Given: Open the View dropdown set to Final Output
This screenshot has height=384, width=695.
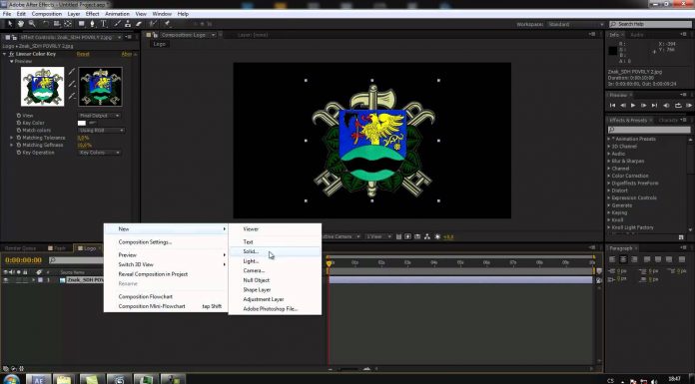Looking at the screenshot, I should 99,116.
